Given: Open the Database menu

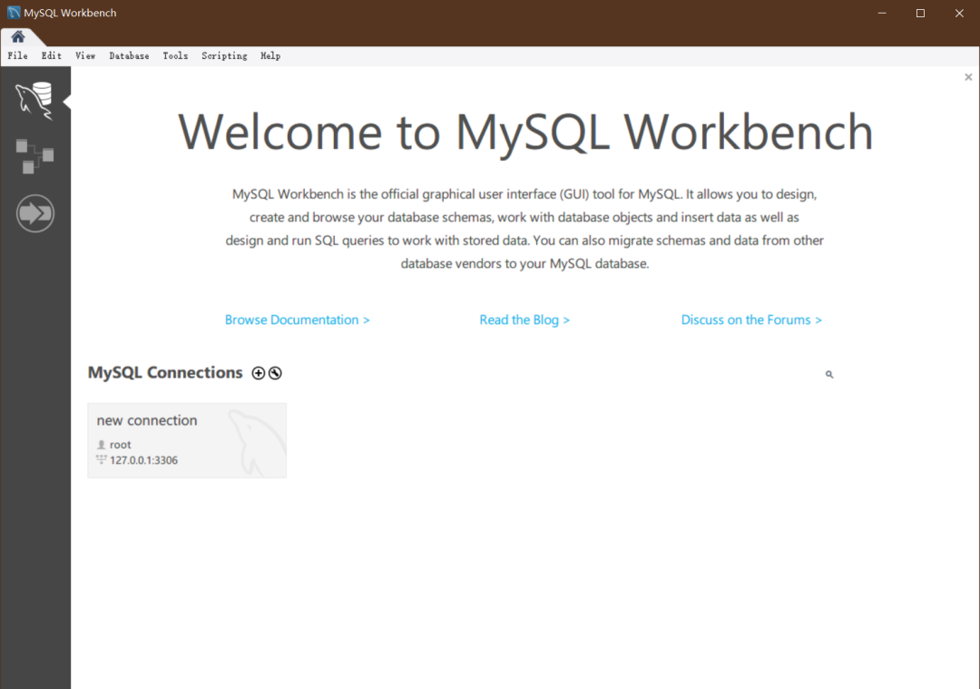Looking at the screenshot, I should [129, 56].
